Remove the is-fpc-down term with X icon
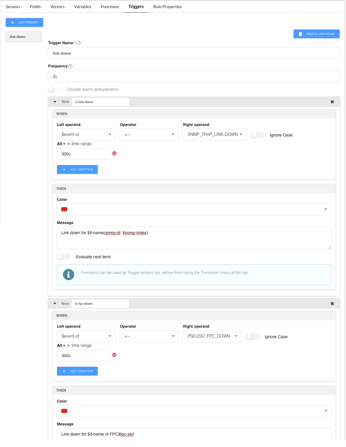The width and height of the screenshot is (346, 447). click(332, 304)
